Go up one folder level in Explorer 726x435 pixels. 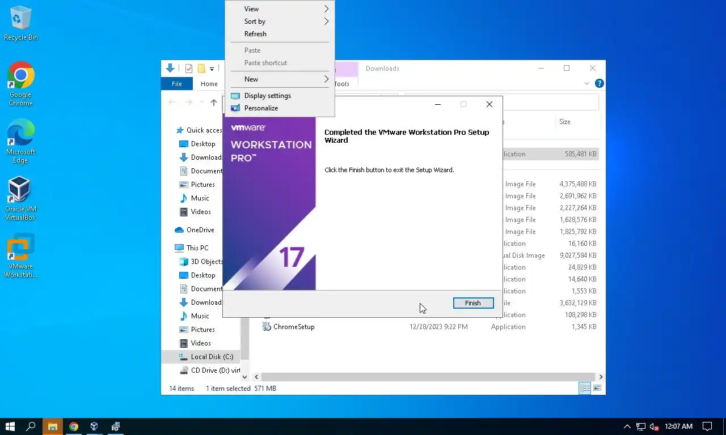(x=214, y=103)
